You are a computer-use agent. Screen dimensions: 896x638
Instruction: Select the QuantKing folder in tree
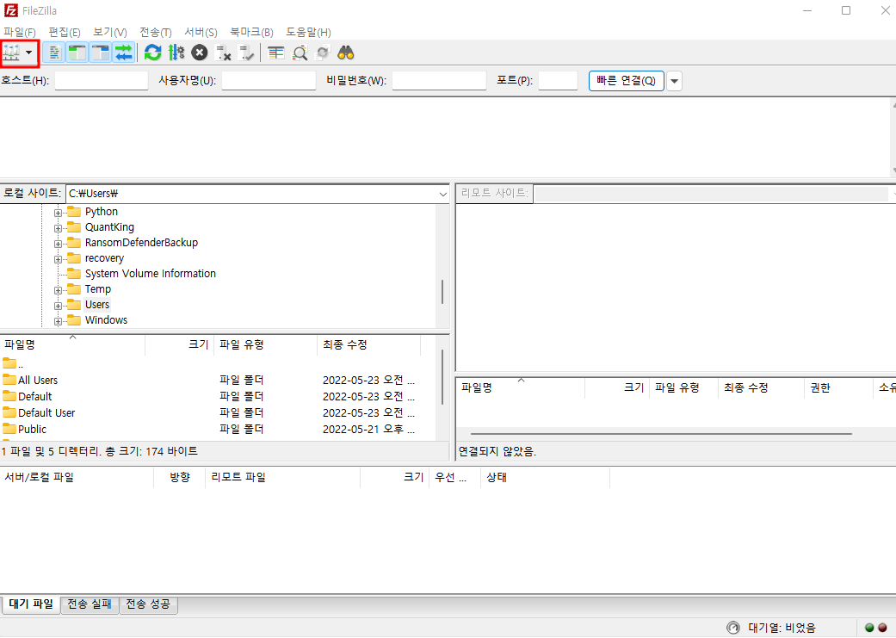109,227
